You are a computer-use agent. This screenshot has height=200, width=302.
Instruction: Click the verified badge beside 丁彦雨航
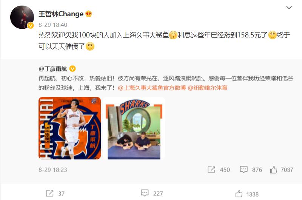tap(72, 68)
